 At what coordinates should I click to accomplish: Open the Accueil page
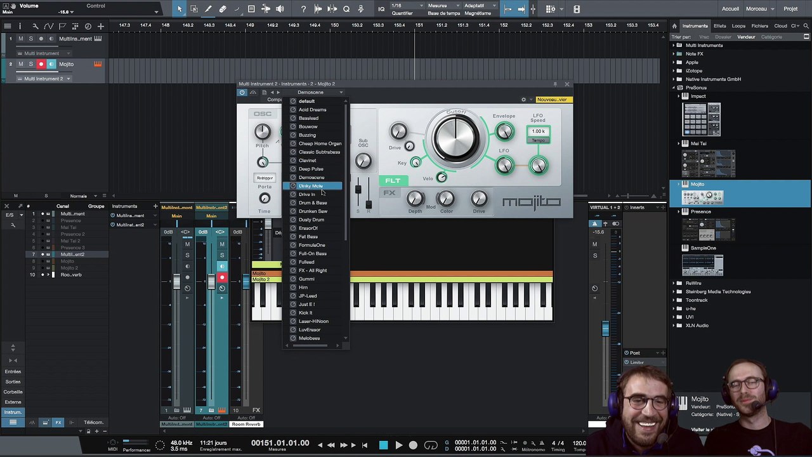point(730,9)
